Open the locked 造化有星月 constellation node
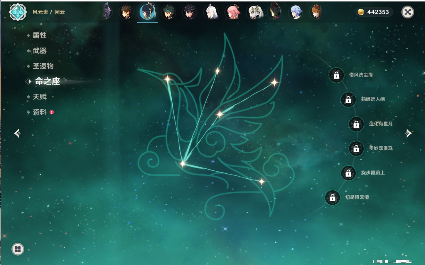 356,124
